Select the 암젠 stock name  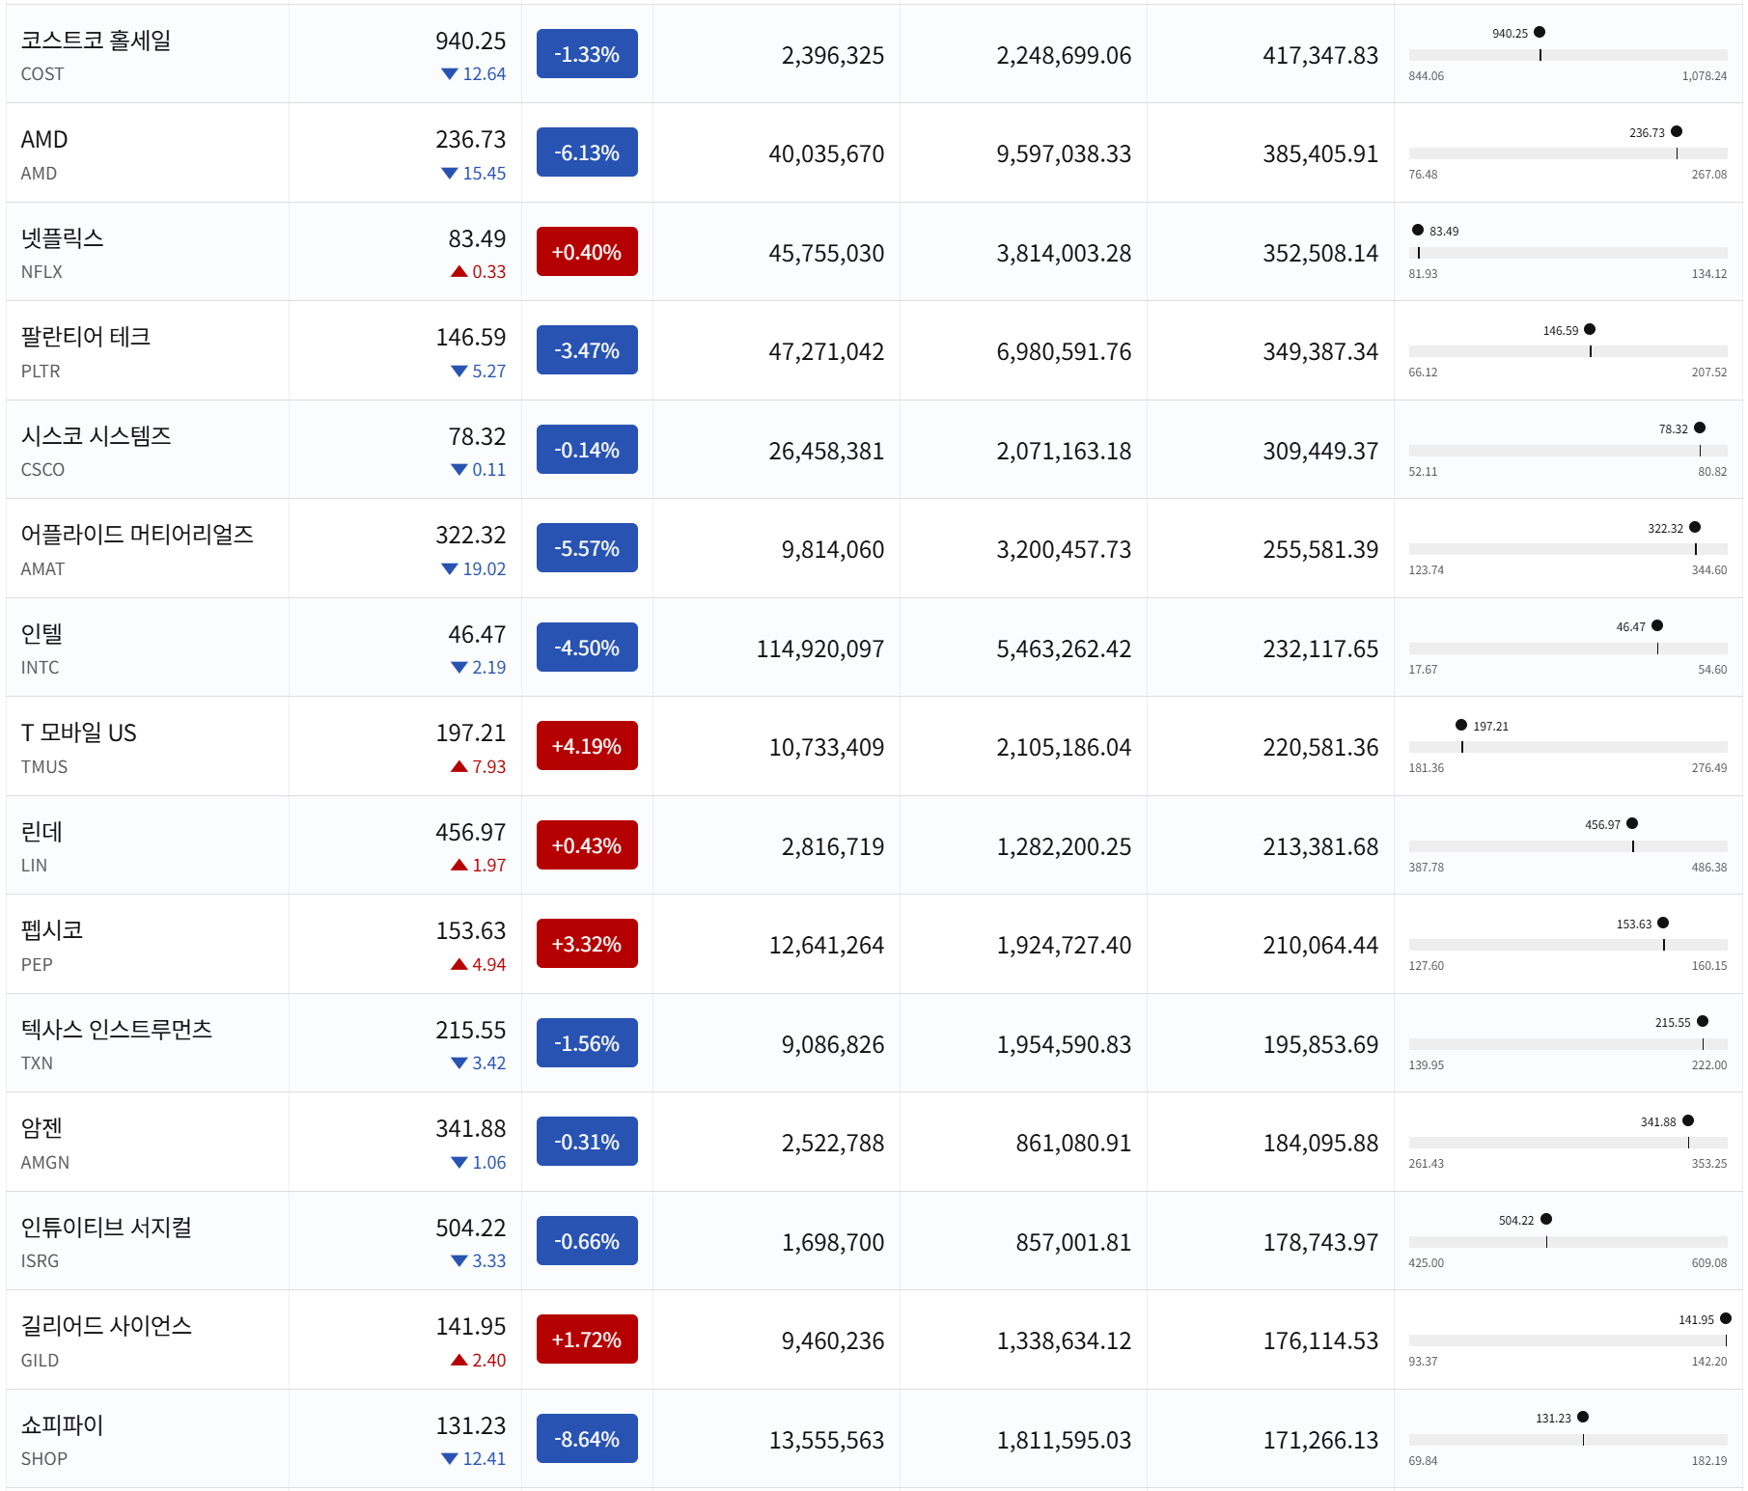(x=42, y=1128)
